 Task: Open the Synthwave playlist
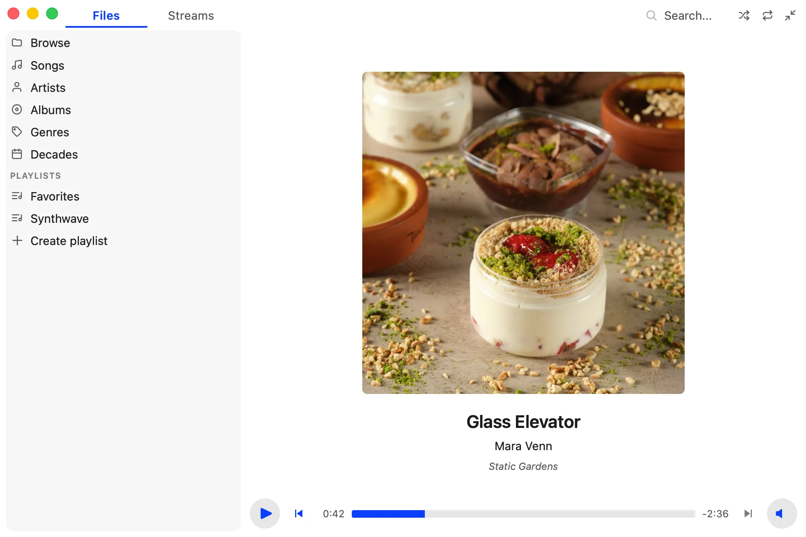point(123,218)
